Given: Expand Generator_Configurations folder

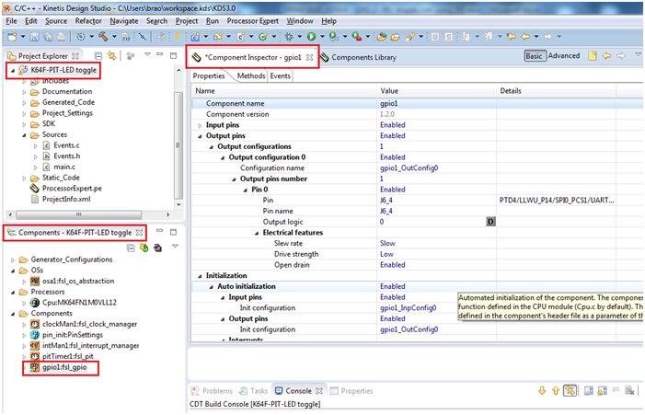Looking at the screenshot, I should coord(12,259).
